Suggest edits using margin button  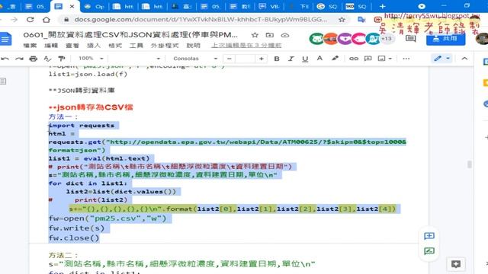429,251
